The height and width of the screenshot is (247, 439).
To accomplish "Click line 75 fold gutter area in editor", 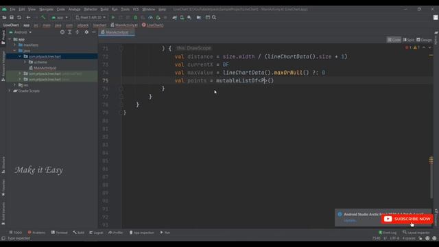I will click(x=121, y=81).
